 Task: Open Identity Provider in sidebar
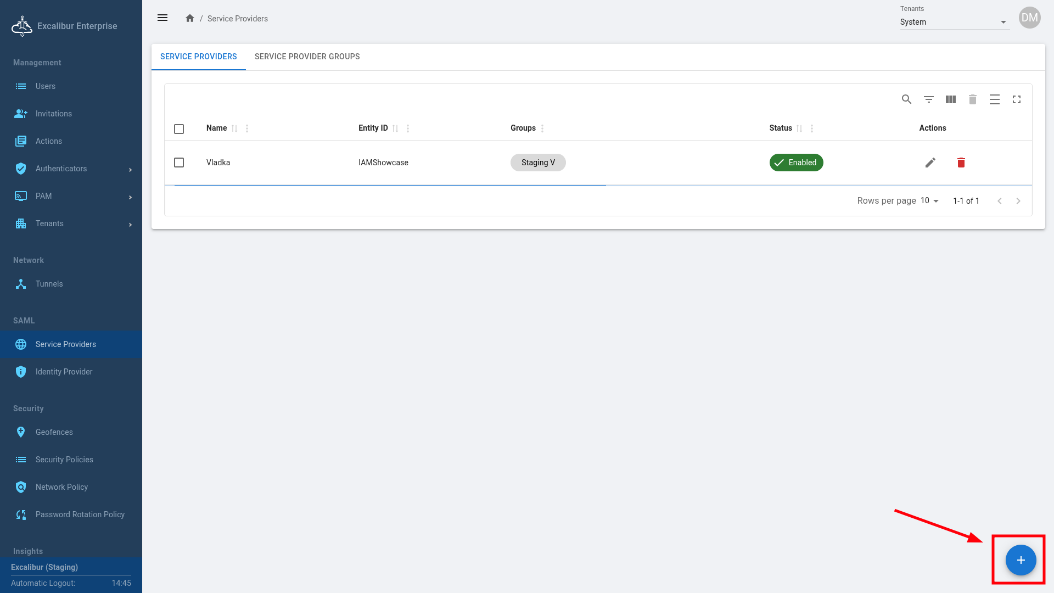point(64,372)
